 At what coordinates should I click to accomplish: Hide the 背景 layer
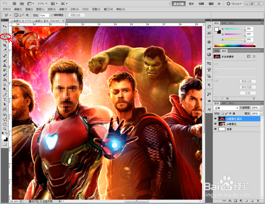point(215,129)
